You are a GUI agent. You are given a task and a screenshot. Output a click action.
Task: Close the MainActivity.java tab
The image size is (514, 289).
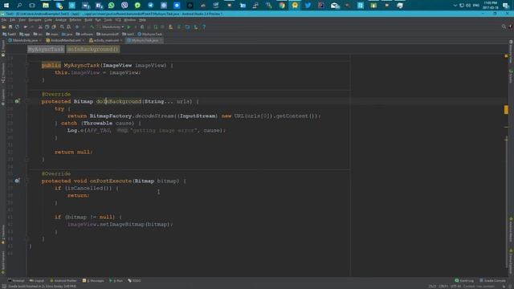(x=40, y=40)
